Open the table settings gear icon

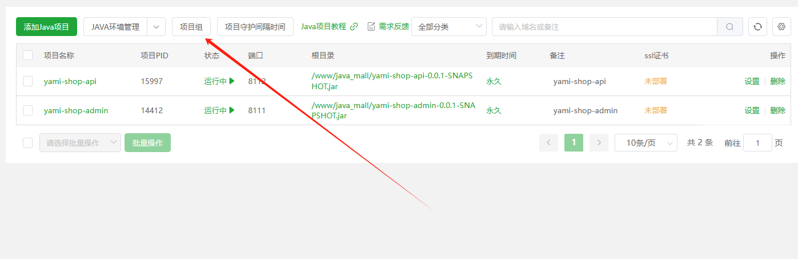(x=781, y=27)
